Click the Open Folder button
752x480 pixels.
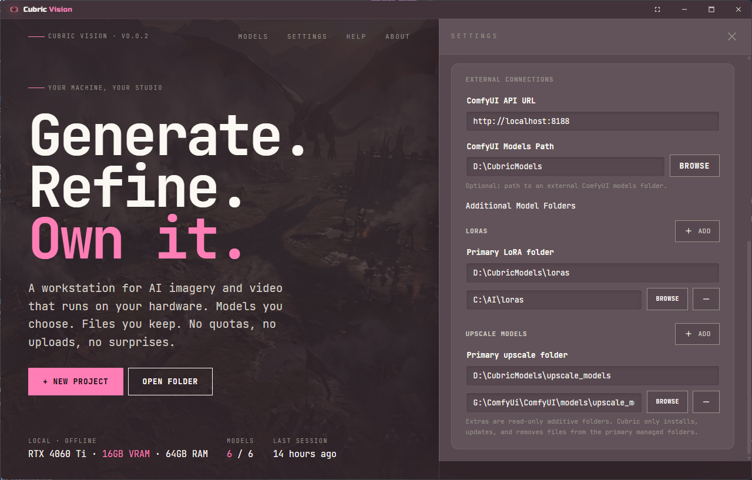pyautogui.click(x=170, y=382)
